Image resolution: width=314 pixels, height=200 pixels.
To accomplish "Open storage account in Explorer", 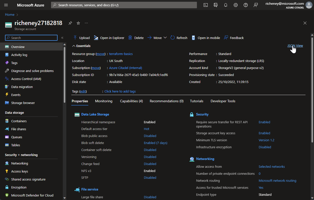I will pos(109,37).
